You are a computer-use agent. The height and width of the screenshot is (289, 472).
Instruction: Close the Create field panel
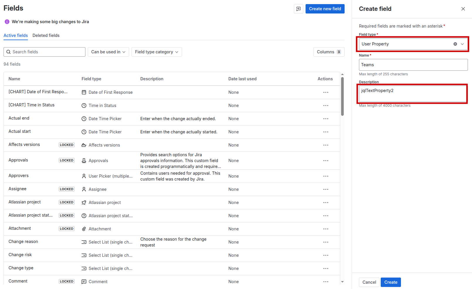pos(463,9)
